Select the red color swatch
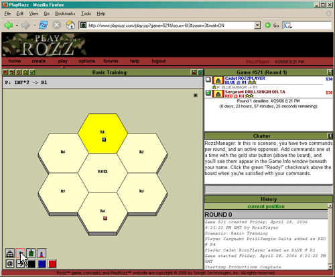Screen dimensions: 335x277 52,264
